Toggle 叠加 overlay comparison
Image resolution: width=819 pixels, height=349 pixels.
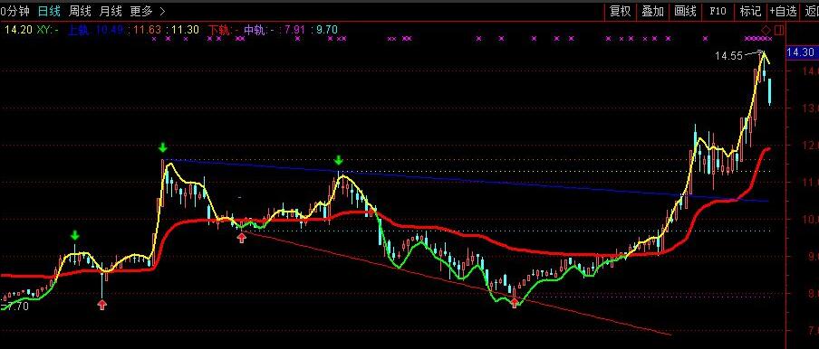click(652, 11)
